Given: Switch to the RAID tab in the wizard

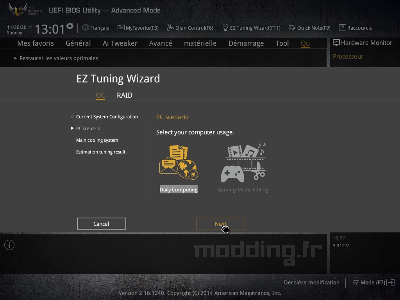Looking at the screenshot, I should pos(125,95).
